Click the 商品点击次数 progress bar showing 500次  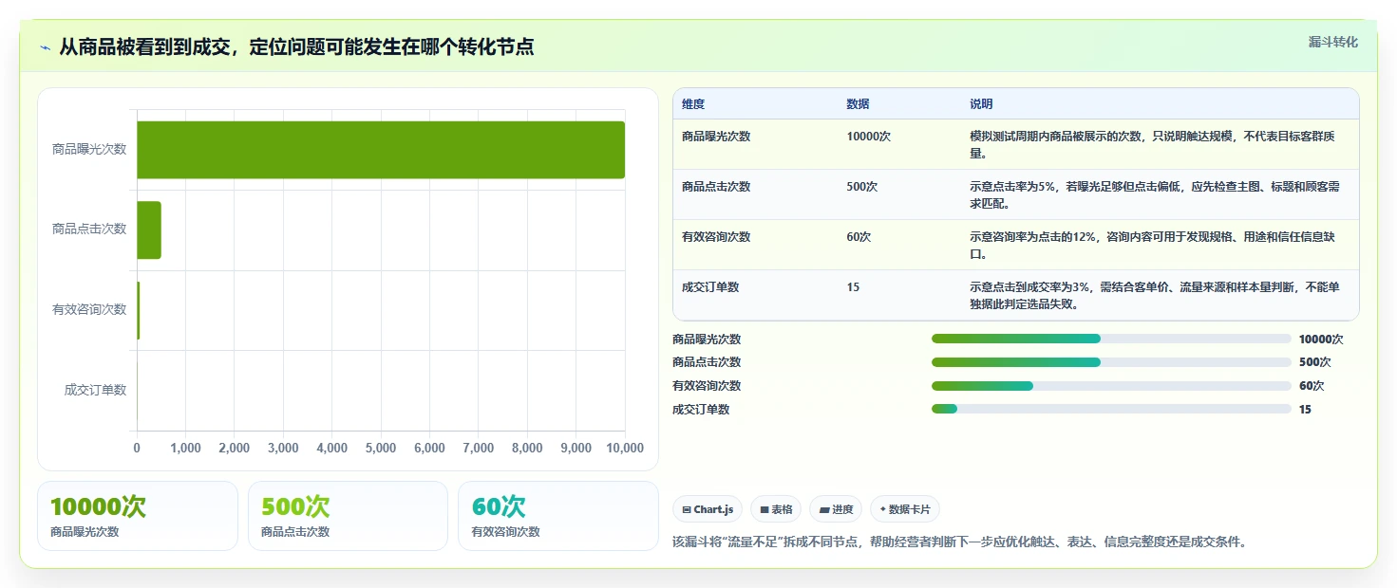[x=1111, y=362]
